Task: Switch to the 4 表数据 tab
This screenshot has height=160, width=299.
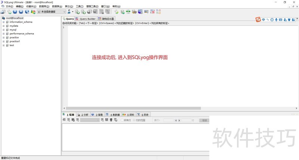Action: (x=113, y=115)
